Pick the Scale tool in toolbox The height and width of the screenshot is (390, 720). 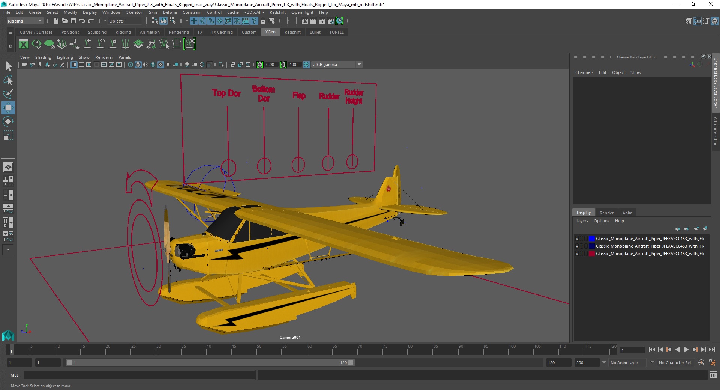pyautogui.click(x=8, y=135)
